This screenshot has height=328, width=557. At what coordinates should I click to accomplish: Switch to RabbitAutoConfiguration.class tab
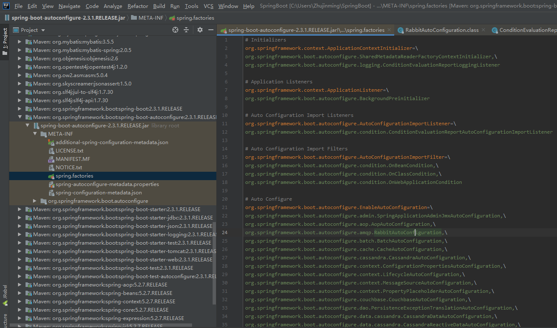(x=441, y=30)
